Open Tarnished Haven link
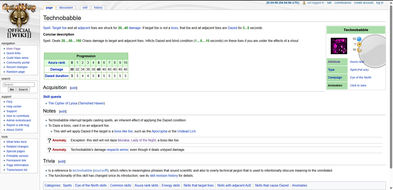 (x=91, y=103)
